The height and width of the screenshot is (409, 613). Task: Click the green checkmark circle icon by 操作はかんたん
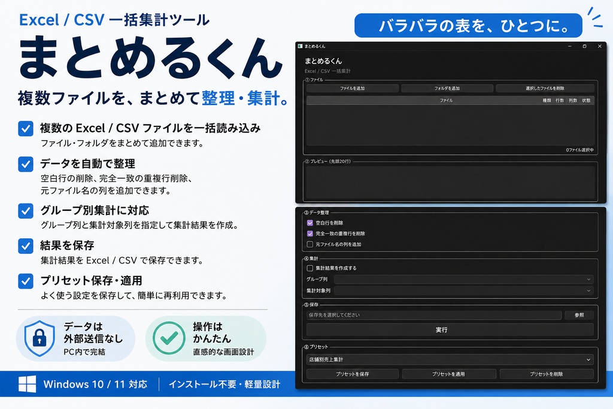point(169,338)
